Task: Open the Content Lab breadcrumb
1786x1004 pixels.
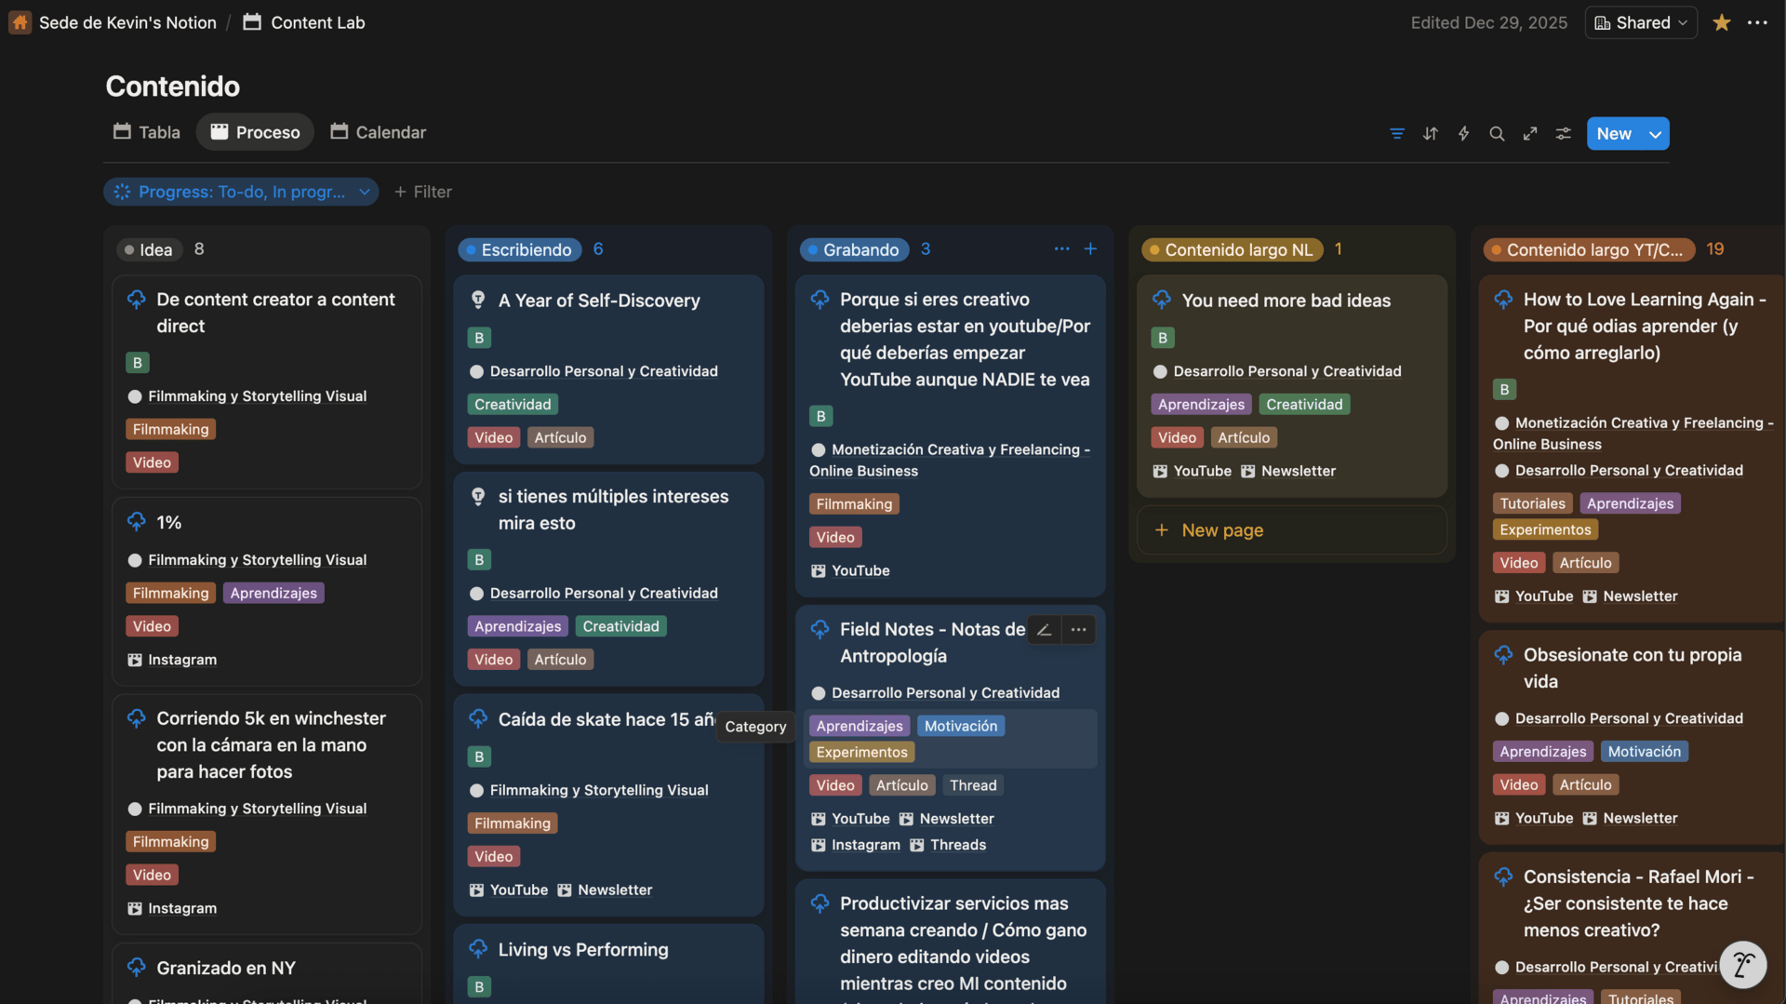Action: [x=317, y=22]
